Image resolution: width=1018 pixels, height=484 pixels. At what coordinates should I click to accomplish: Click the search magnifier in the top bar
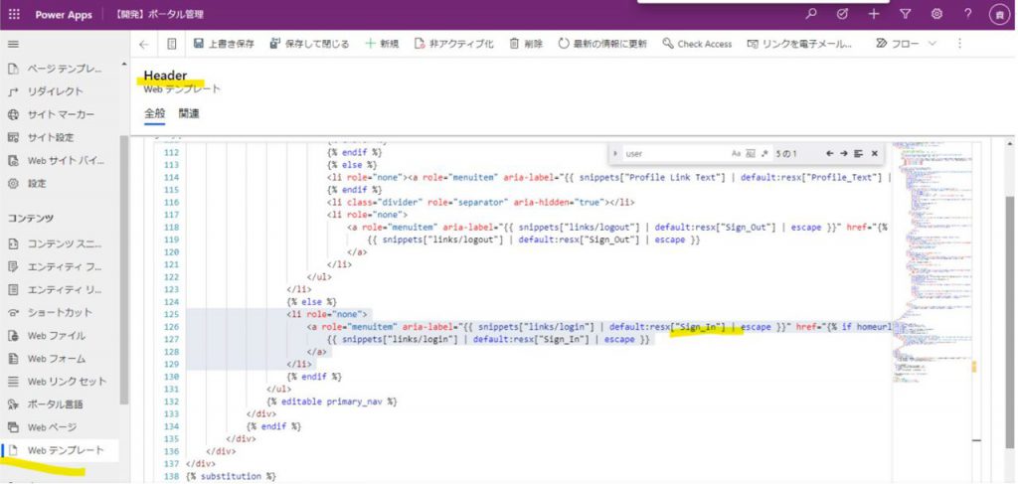(811, 14)
